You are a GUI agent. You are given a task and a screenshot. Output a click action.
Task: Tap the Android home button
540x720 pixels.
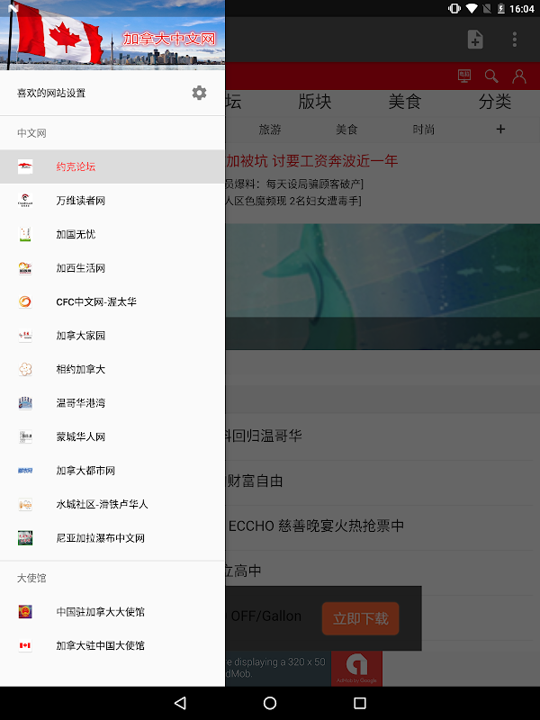(270, 703)
